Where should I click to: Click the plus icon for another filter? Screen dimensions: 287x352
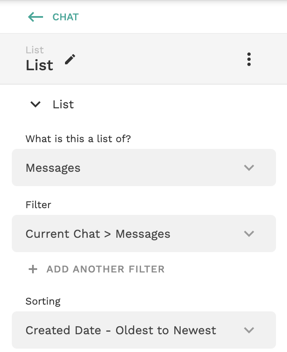(33, 269)
